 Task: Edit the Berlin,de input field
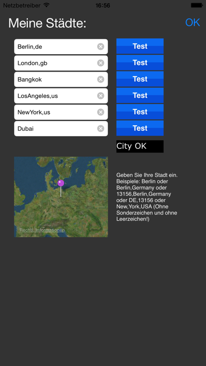[x=61, y=47]
